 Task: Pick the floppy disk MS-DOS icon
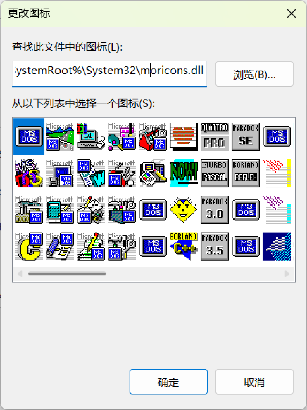[60, 173]
